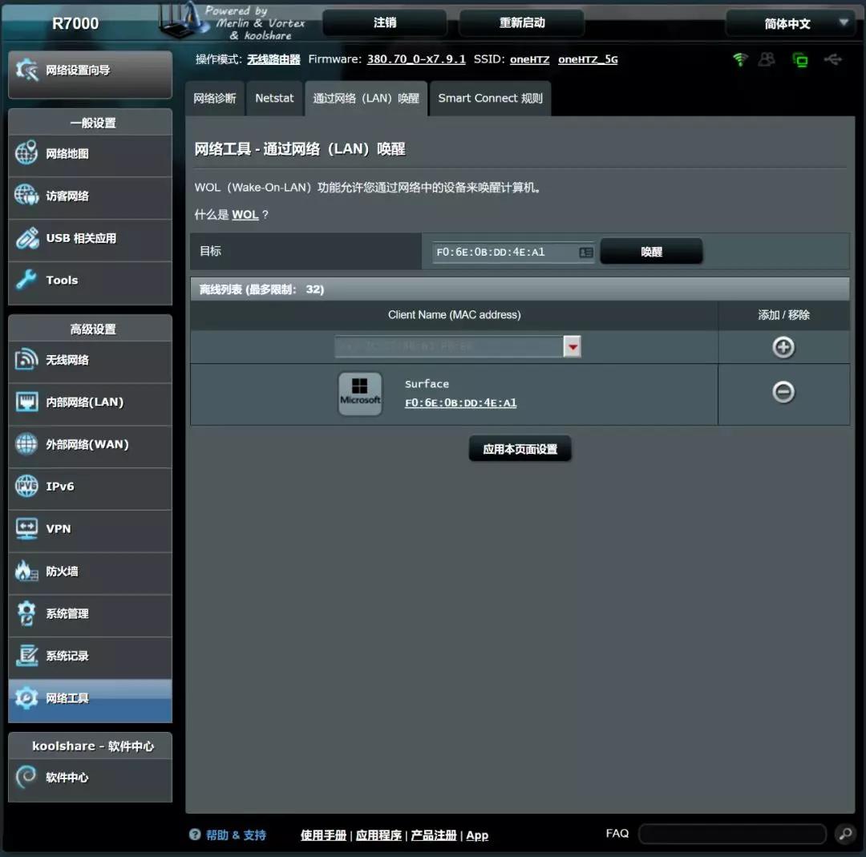Click the 应用本页面设置 apply button
The width and height of the screenshot is (866, 857).
520,450
